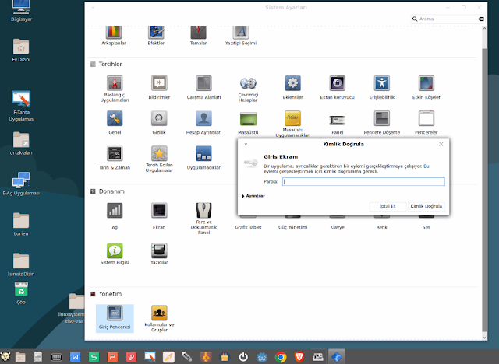The width and height of the screenshot is (499, 364).
Task: Open ortak-alan desktop folder
Action: [x=21, y=143]
